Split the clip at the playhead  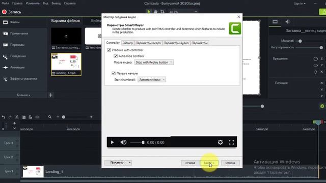click(37, 117)
